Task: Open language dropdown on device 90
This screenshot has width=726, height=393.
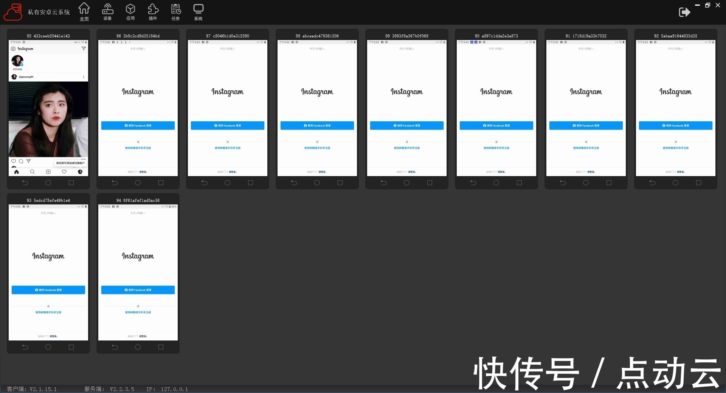Action: (496, 49)
